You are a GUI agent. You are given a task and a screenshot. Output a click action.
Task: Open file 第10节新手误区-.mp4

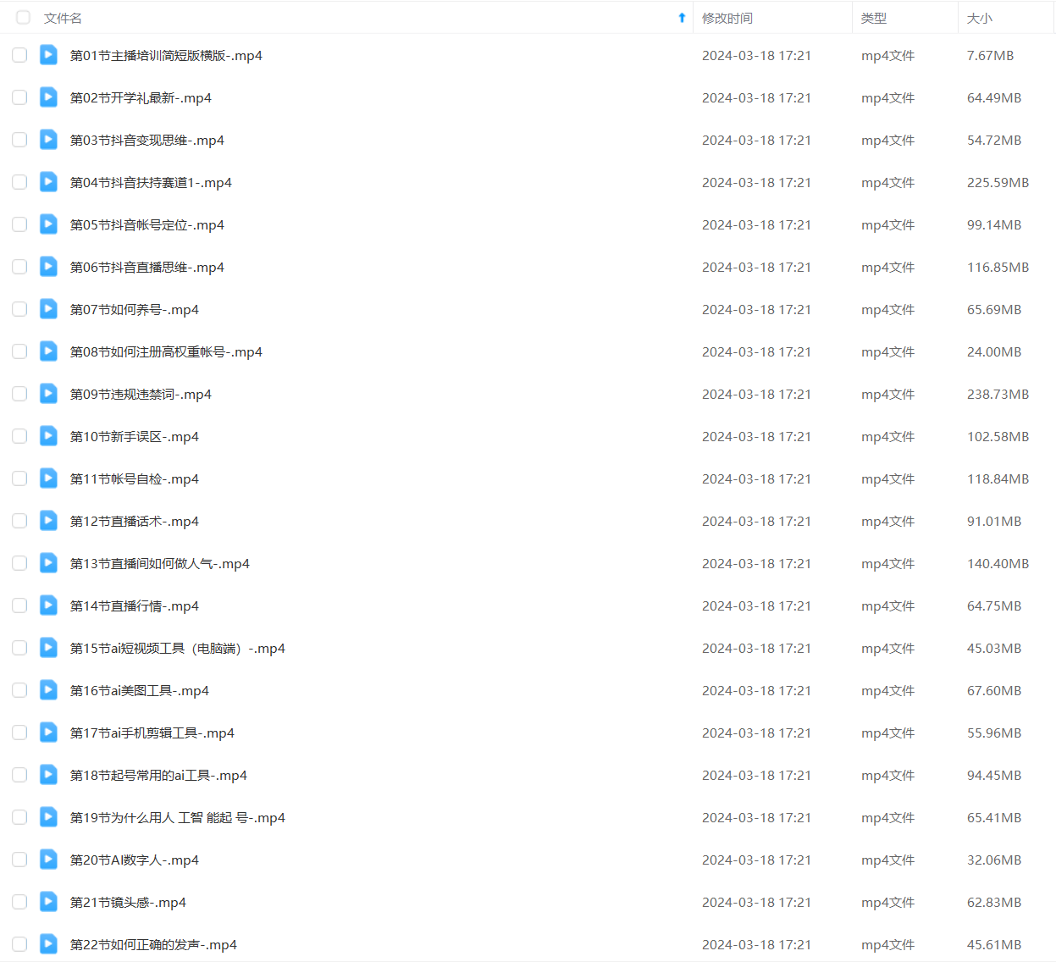[135, 437]
